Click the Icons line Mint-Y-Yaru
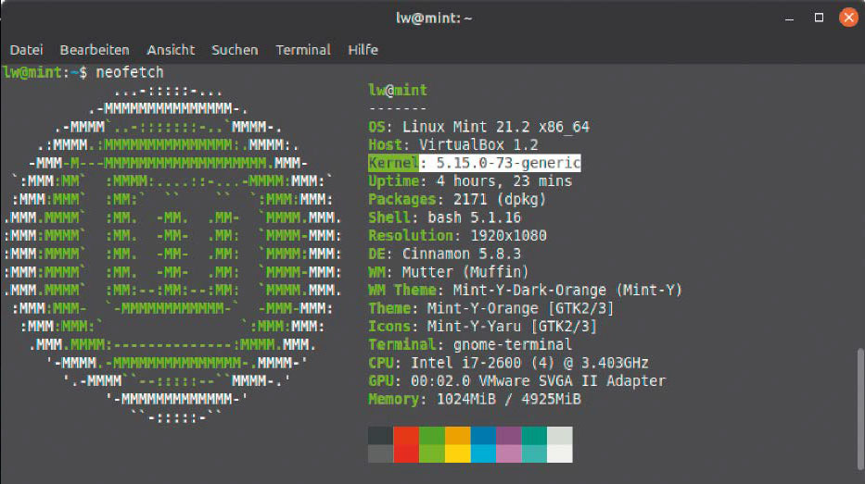 tap(483, 327)
